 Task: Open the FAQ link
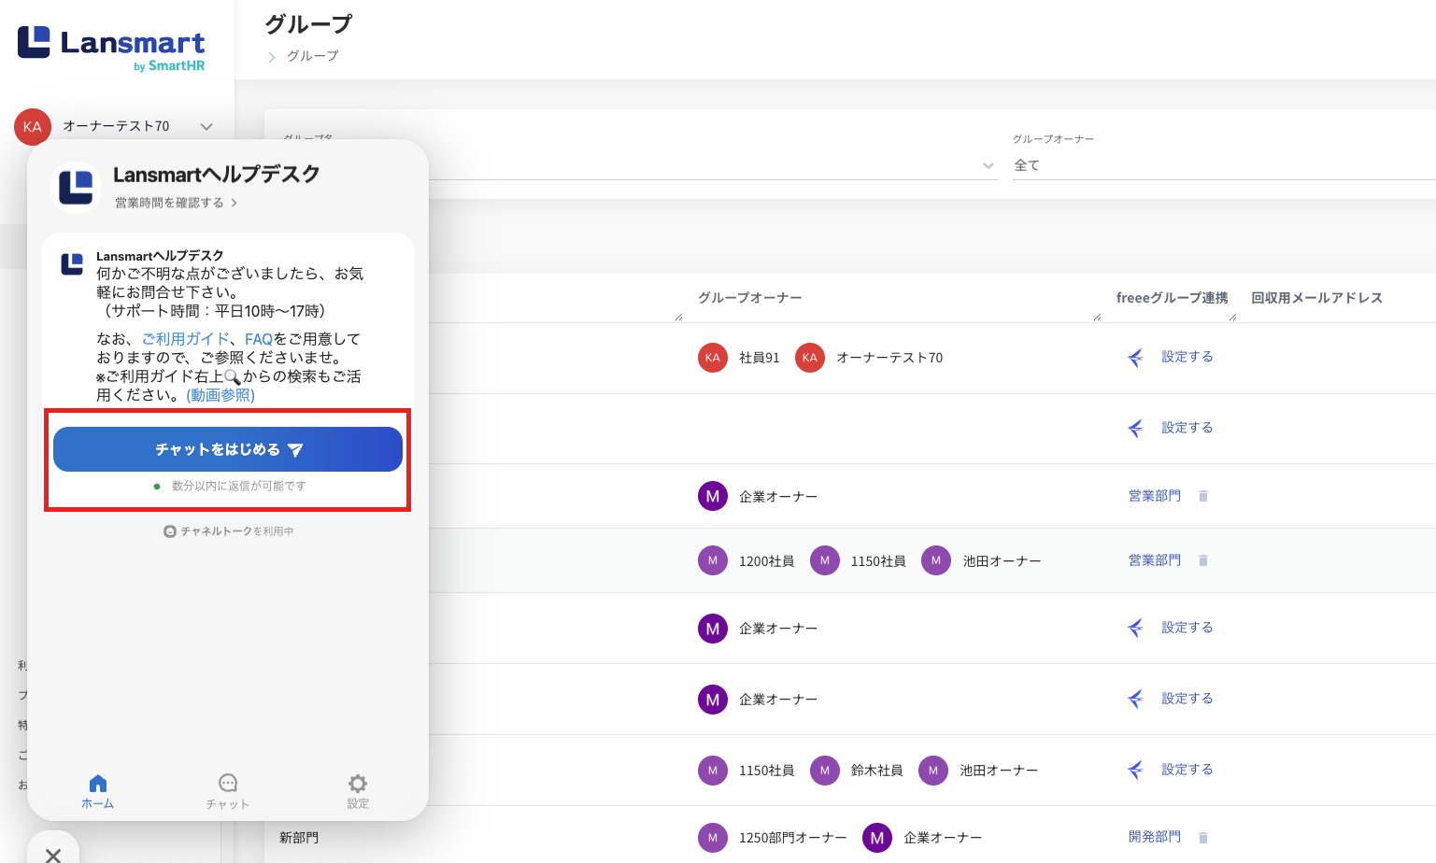(x=258, y=339)
